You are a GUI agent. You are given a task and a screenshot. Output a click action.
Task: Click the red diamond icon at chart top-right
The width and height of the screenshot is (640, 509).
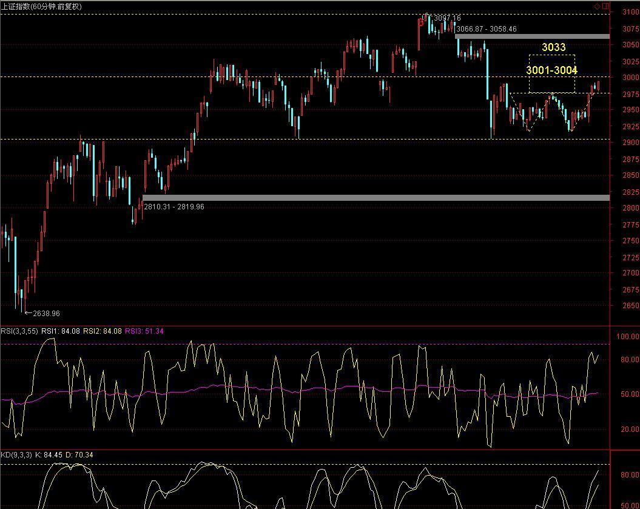click(597, 6)
